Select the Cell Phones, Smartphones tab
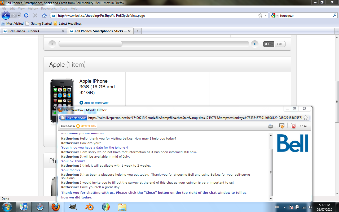339x212 pixels. pyautogui.click(x=100, y=31)
